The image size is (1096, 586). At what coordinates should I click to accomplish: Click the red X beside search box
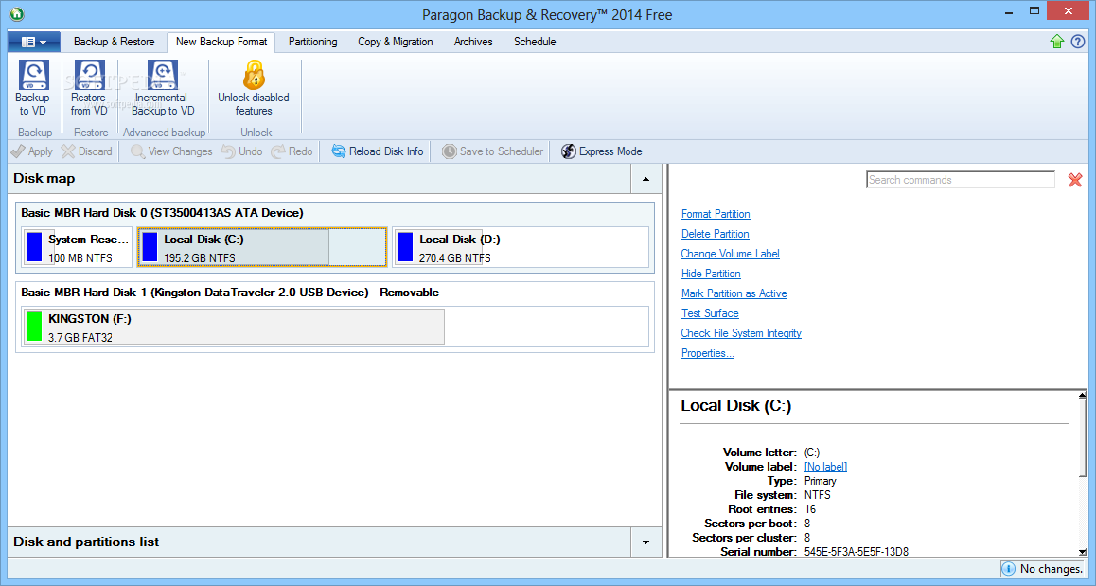1075,181
